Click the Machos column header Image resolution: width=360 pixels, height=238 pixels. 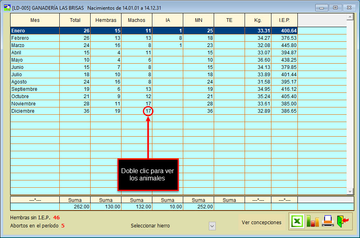pyautogui.click(x=137, y=20)
